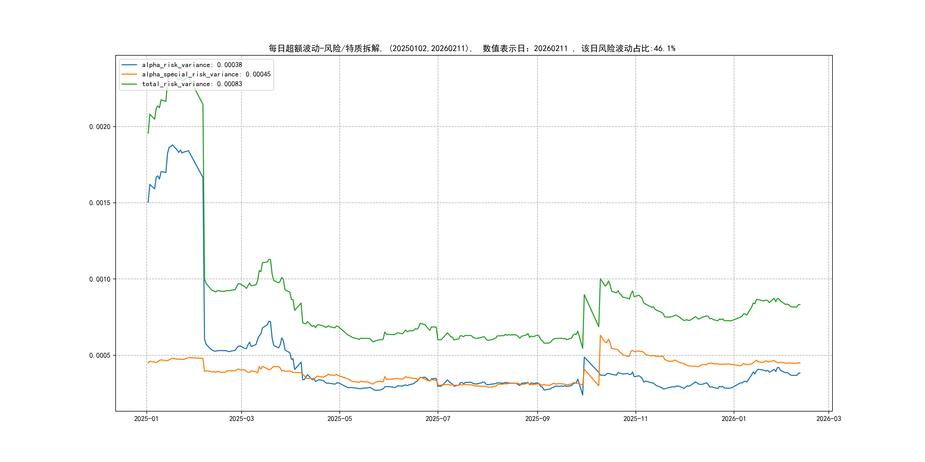Click the 0.0015 y-axis tick label
This screenshot has width=925, height=462.
click(x=100, y=203)
